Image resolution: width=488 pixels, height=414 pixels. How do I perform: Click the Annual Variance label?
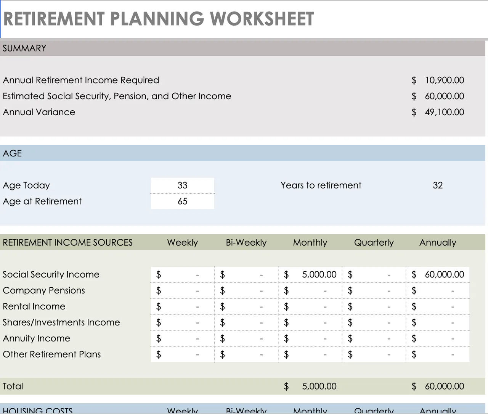39,112
